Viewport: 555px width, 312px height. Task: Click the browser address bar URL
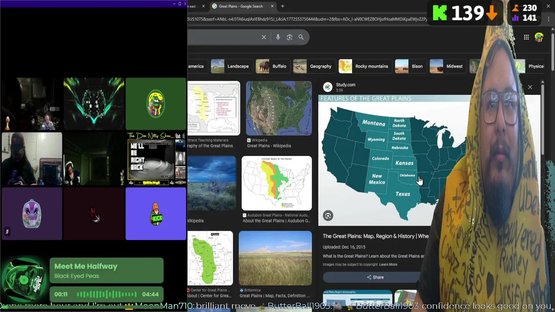[x=308, y=19]
